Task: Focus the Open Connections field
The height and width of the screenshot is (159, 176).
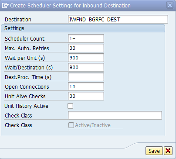Action: click(86, 86)
